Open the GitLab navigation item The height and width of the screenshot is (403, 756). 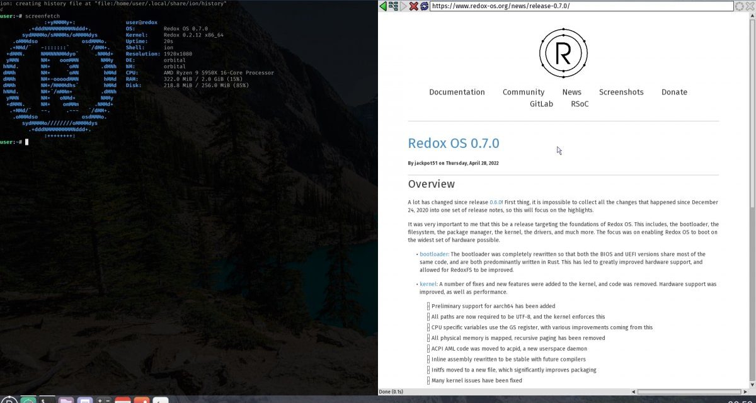click(x=541, y=103)
